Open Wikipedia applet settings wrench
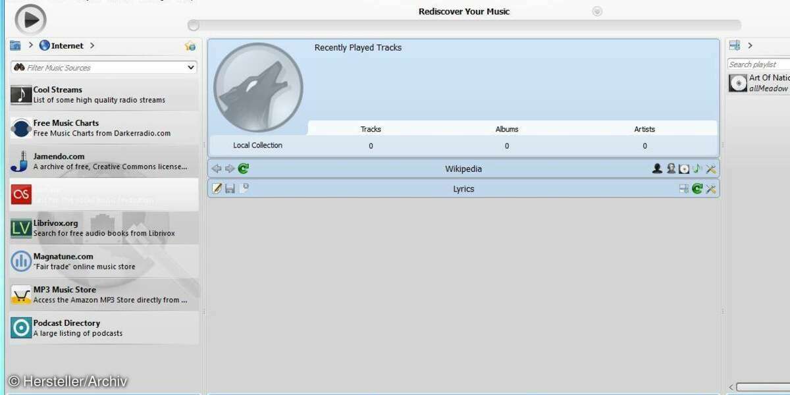 (711, 169)
